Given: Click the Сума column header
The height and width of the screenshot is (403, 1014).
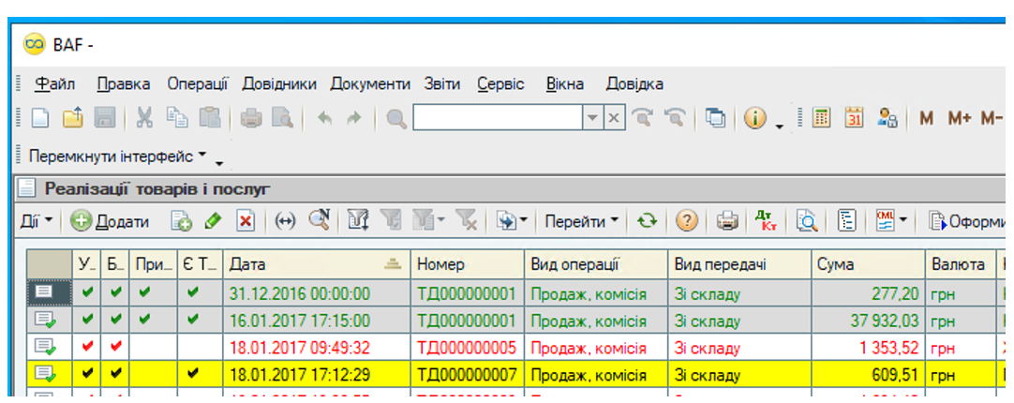Looking at the screenshot, I should click(868, 264).
